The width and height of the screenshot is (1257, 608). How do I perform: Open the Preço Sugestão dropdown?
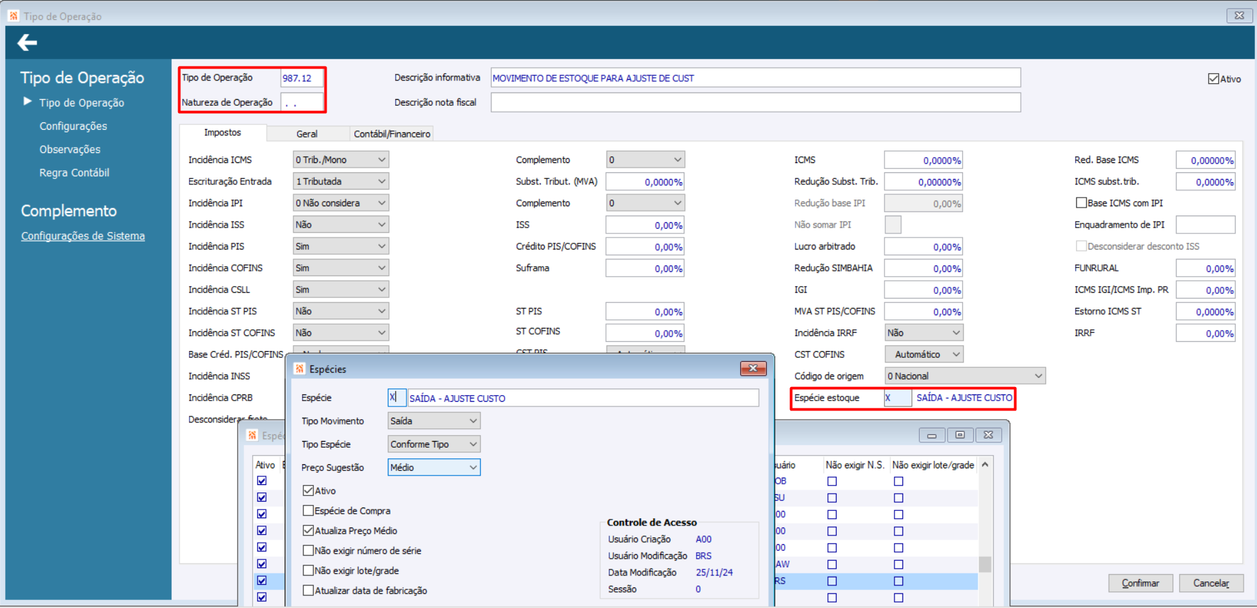434,468
